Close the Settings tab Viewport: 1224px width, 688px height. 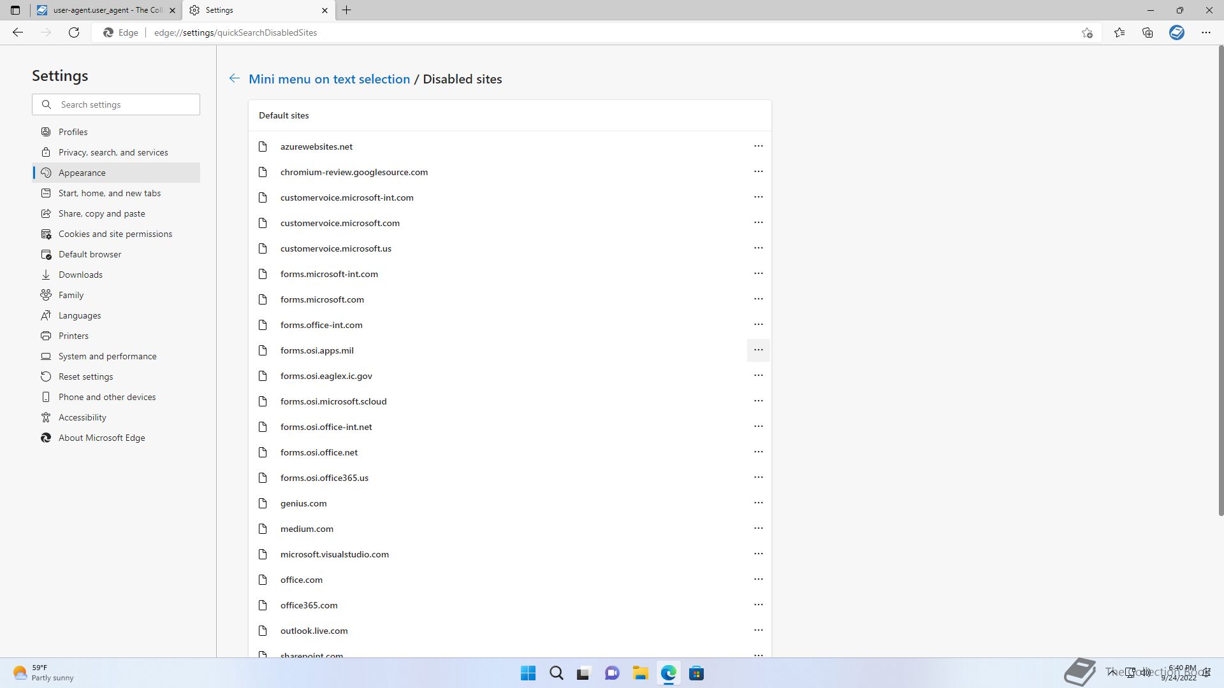point(324,10)
